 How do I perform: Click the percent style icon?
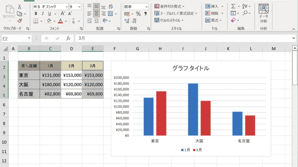(138, 14)
